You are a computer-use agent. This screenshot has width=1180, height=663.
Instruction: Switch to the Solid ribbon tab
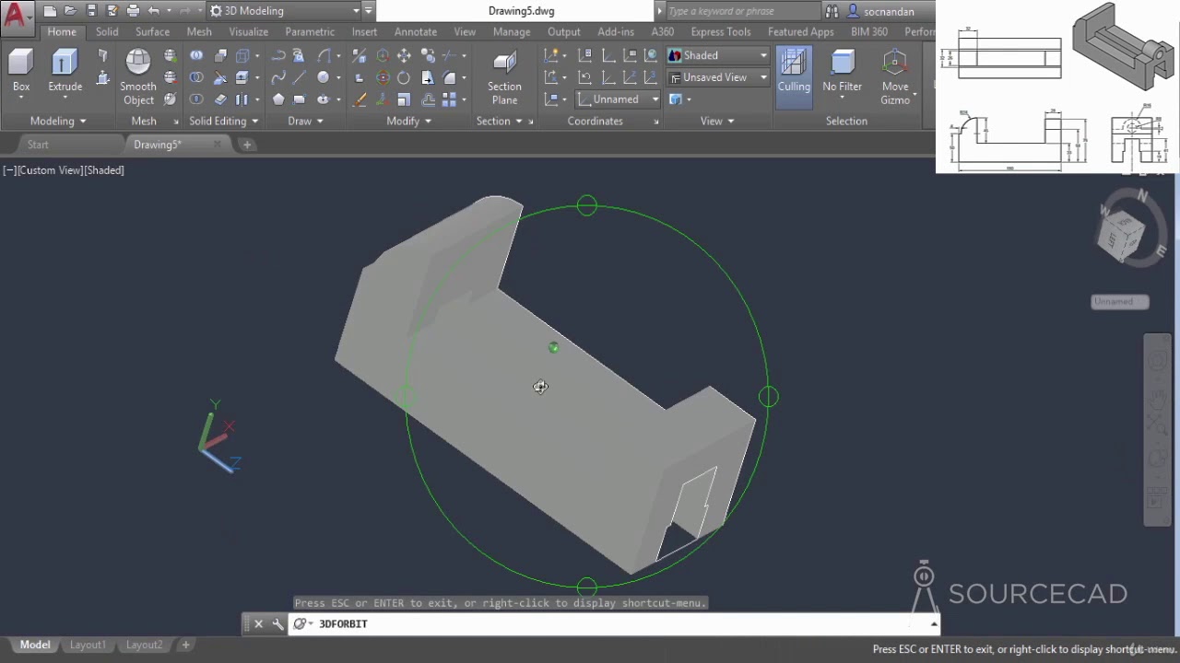tap(107, 31)
